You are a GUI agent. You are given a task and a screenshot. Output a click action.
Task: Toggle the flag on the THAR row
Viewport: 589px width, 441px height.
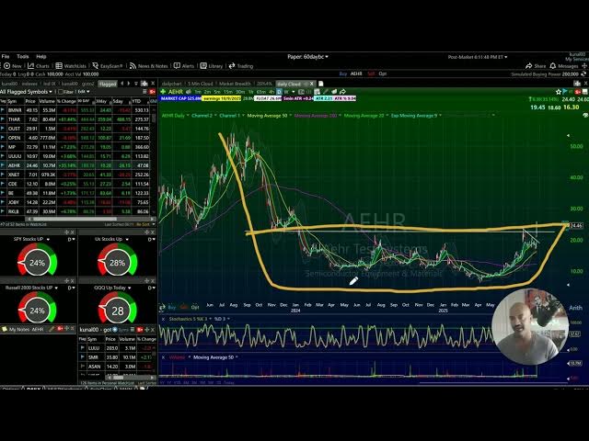point(3,119)
